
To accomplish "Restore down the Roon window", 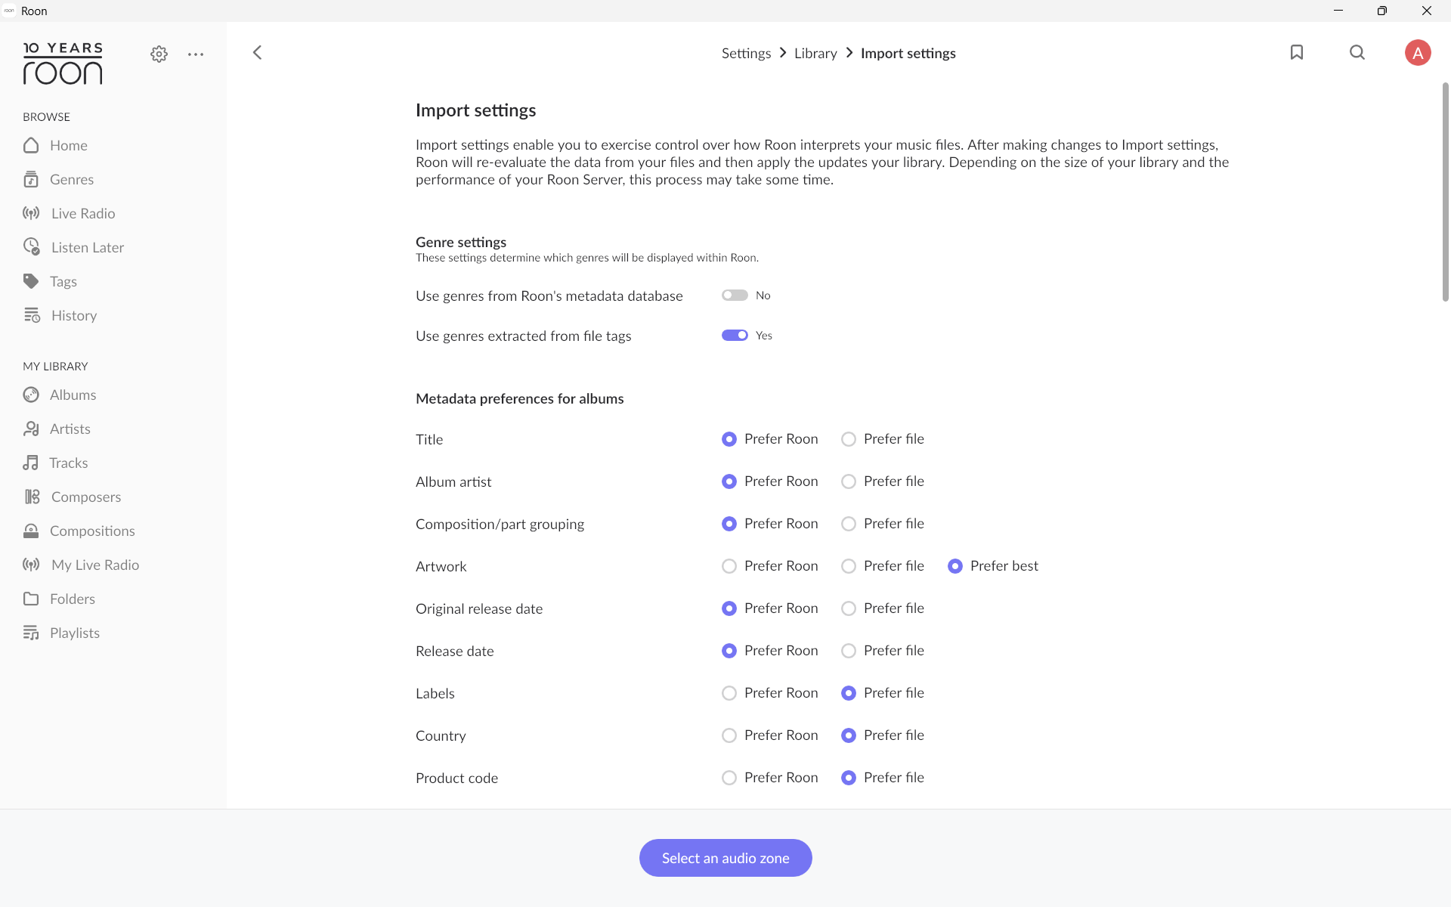I will pos(1381,11).
